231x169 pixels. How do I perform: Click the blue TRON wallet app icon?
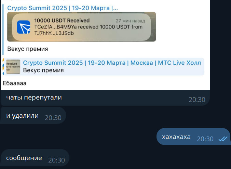coord(24,27)
